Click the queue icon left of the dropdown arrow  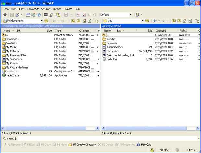coord(17,15)
